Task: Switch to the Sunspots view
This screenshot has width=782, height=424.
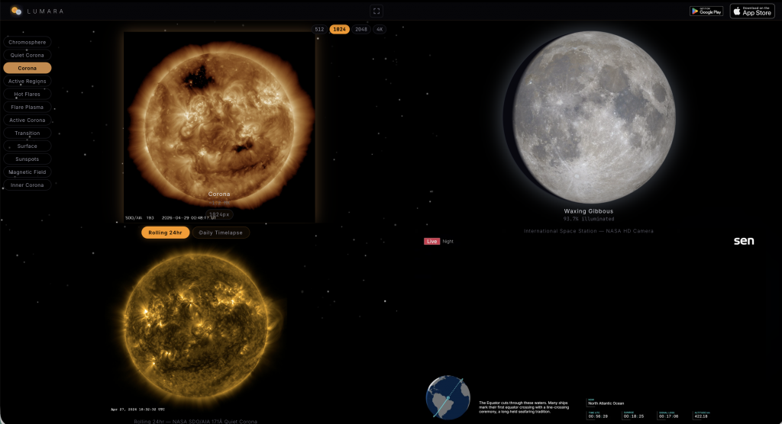Action: coord(27,159)
